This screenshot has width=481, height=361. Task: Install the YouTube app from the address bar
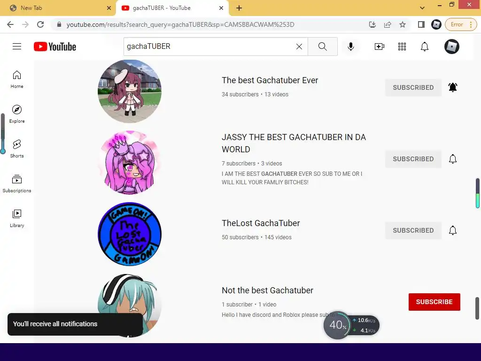pyautogui.click(x=372, y=24)
